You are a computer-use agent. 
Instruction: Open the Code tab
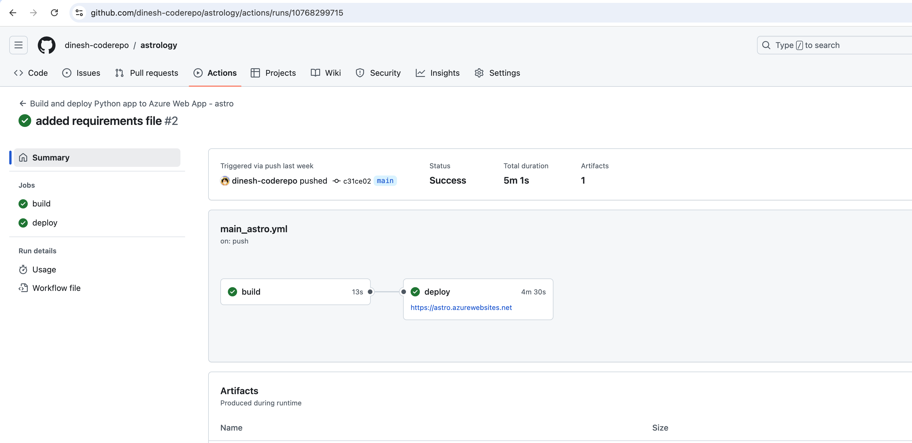point(31,73)
